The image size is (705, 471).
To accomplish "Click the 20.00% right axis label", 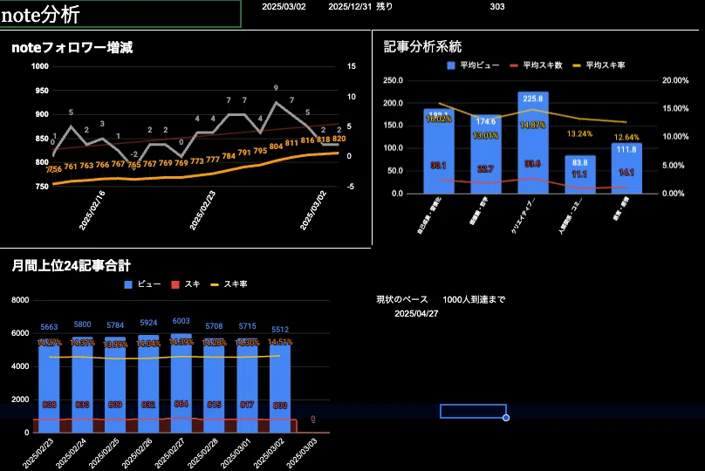I will tap(675, 80).
